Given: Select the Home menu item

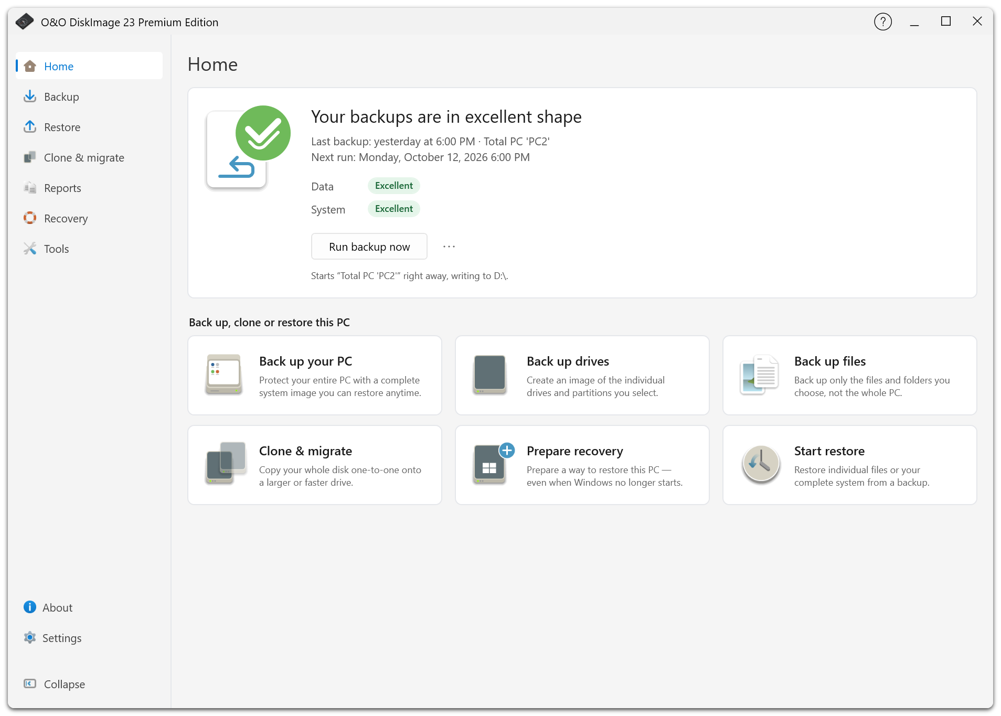Looking at the screenshot, I should pyautogui.click(x=89, y=66).
